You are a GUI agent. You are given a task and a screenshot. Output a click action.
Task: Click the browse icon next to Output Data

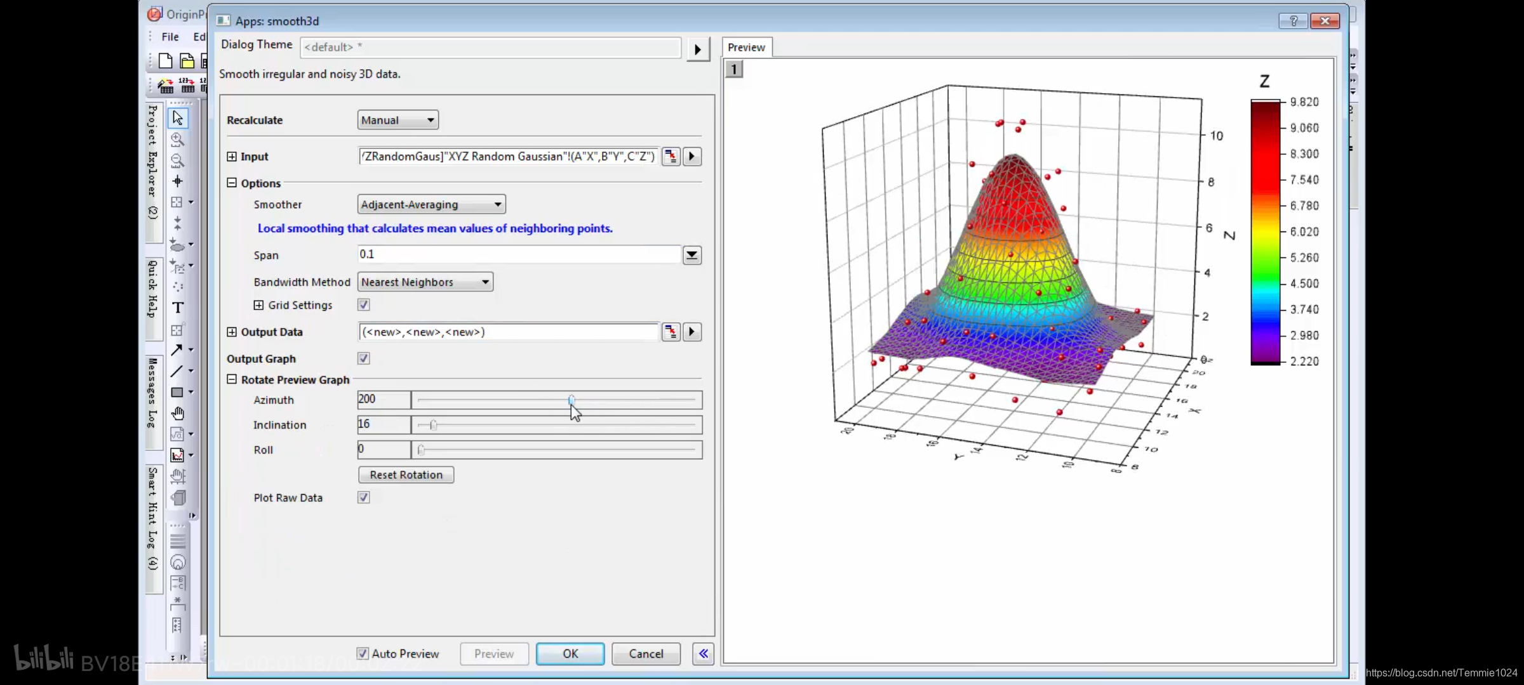(671, 332)
